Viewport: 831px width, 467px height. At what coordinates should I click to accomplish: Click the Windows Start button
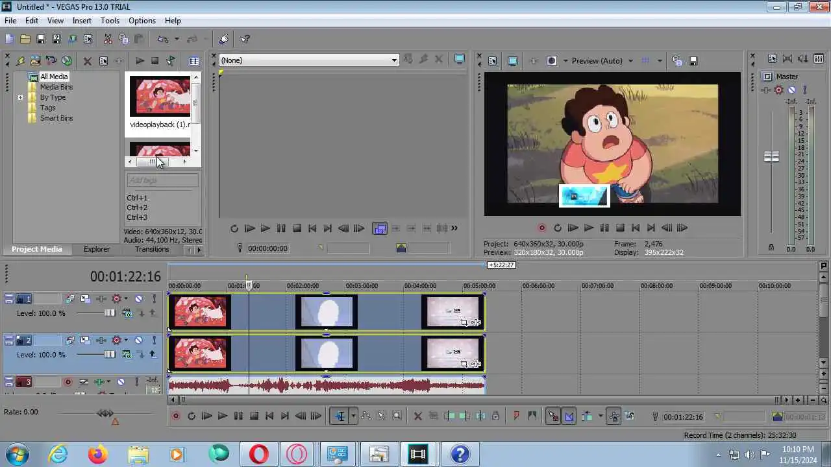pos(18,455)
